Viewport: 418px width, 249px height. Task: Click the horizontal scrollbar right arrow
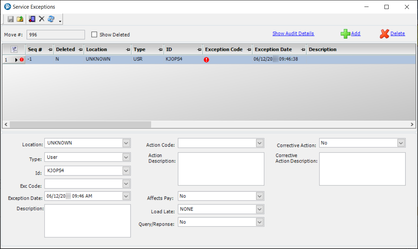(x=412, y=124)
